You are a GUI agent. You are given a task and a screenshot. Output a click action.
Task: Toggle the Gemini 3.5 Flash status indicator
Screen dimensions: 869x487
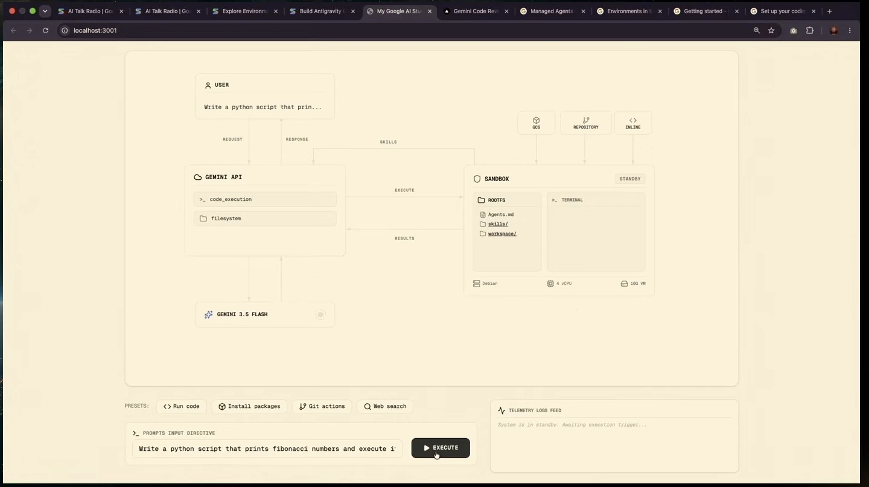pos(320,314)
